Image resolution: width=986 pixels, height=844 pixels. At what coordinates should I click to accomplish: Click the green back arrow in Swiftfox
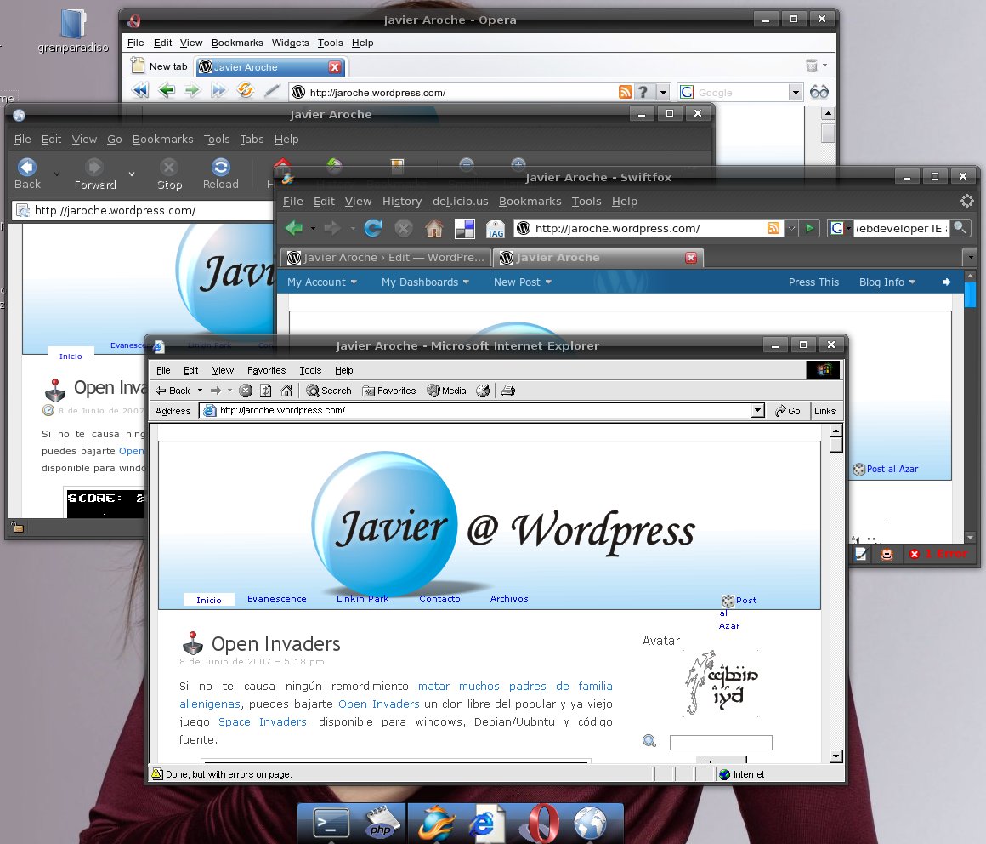pos(293,228)
